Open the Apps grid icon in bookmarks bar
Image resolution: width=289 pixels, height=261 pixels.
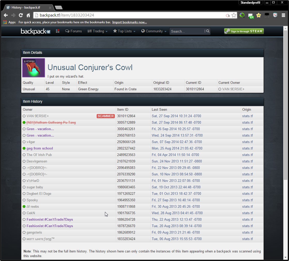coord(5,22)
